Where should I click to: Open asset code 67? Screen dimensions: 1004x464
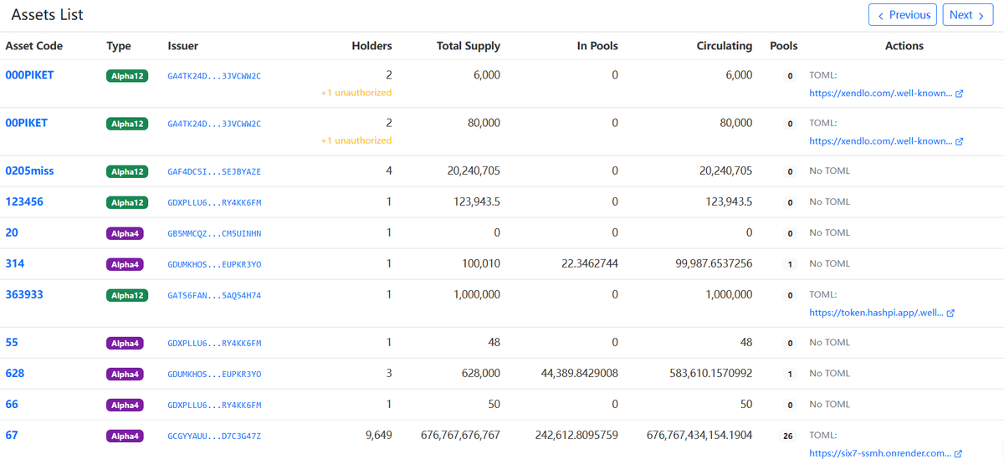(12, 435)
